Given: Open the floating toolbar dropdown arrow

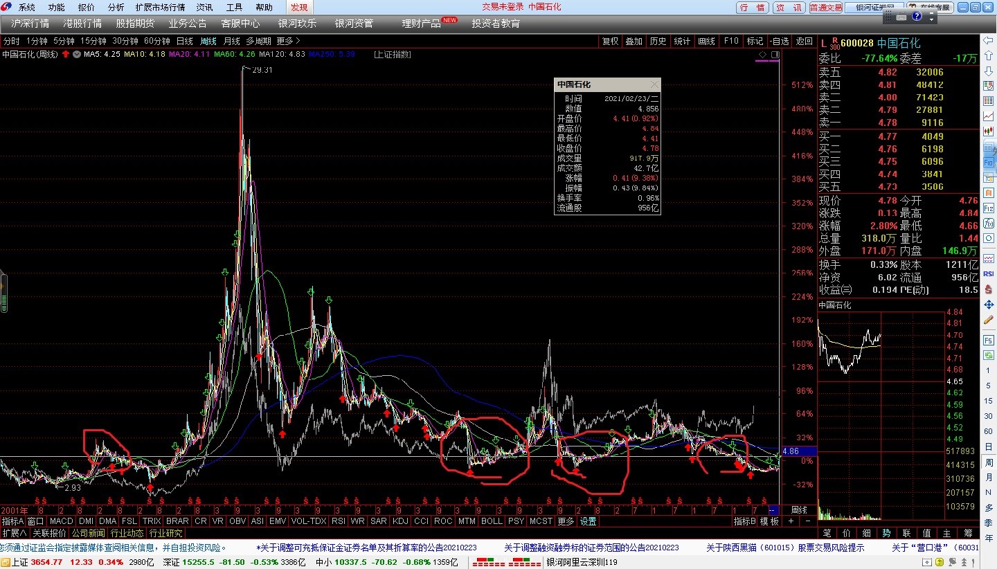Looking at the screenshot, I should 931,19.
